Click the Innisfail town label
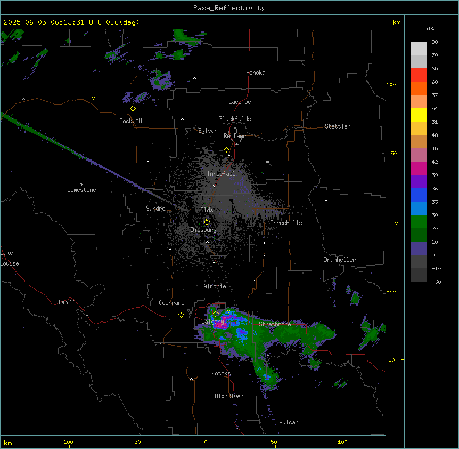 [221, 174]
